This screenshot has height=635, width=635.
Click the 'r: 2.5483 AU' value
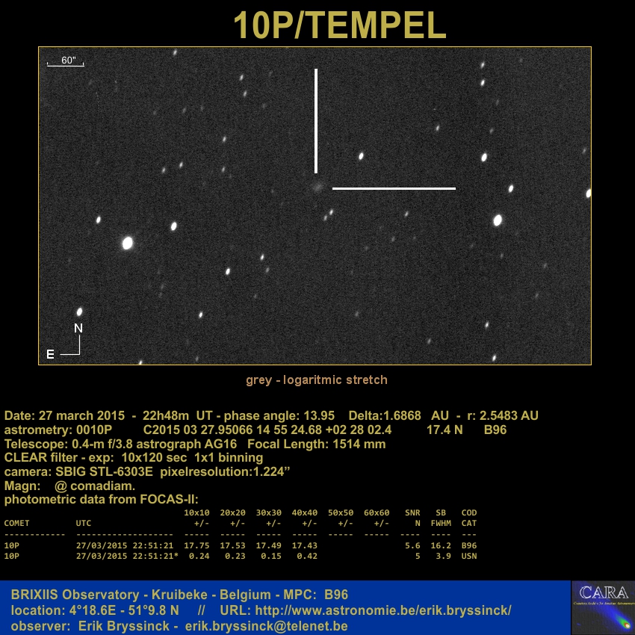pyautogui.click(x=503, y=416)
